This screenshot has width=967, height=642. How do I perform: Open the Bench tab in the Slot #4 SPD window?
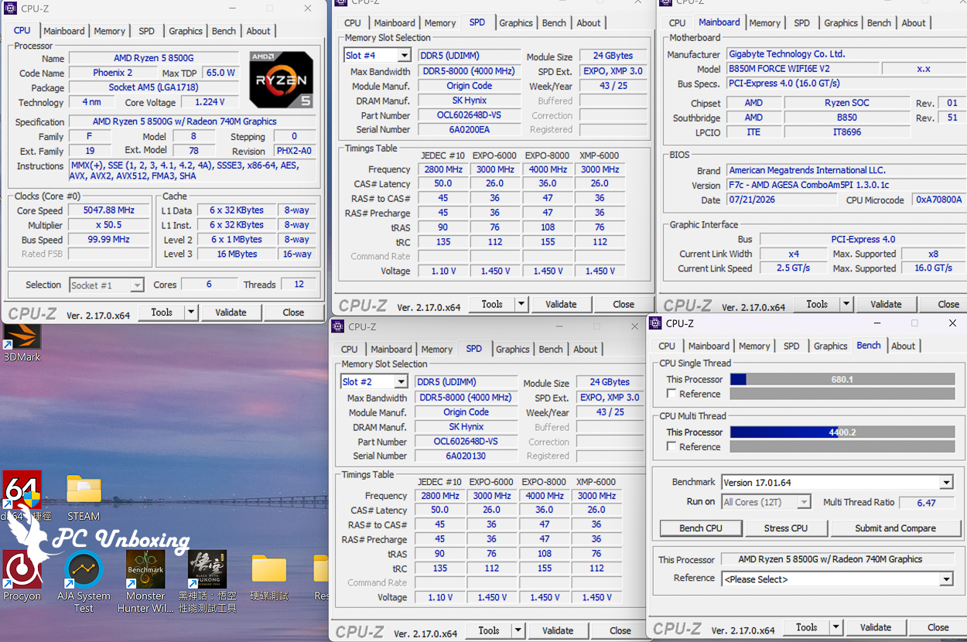click(x=554, y=23)
